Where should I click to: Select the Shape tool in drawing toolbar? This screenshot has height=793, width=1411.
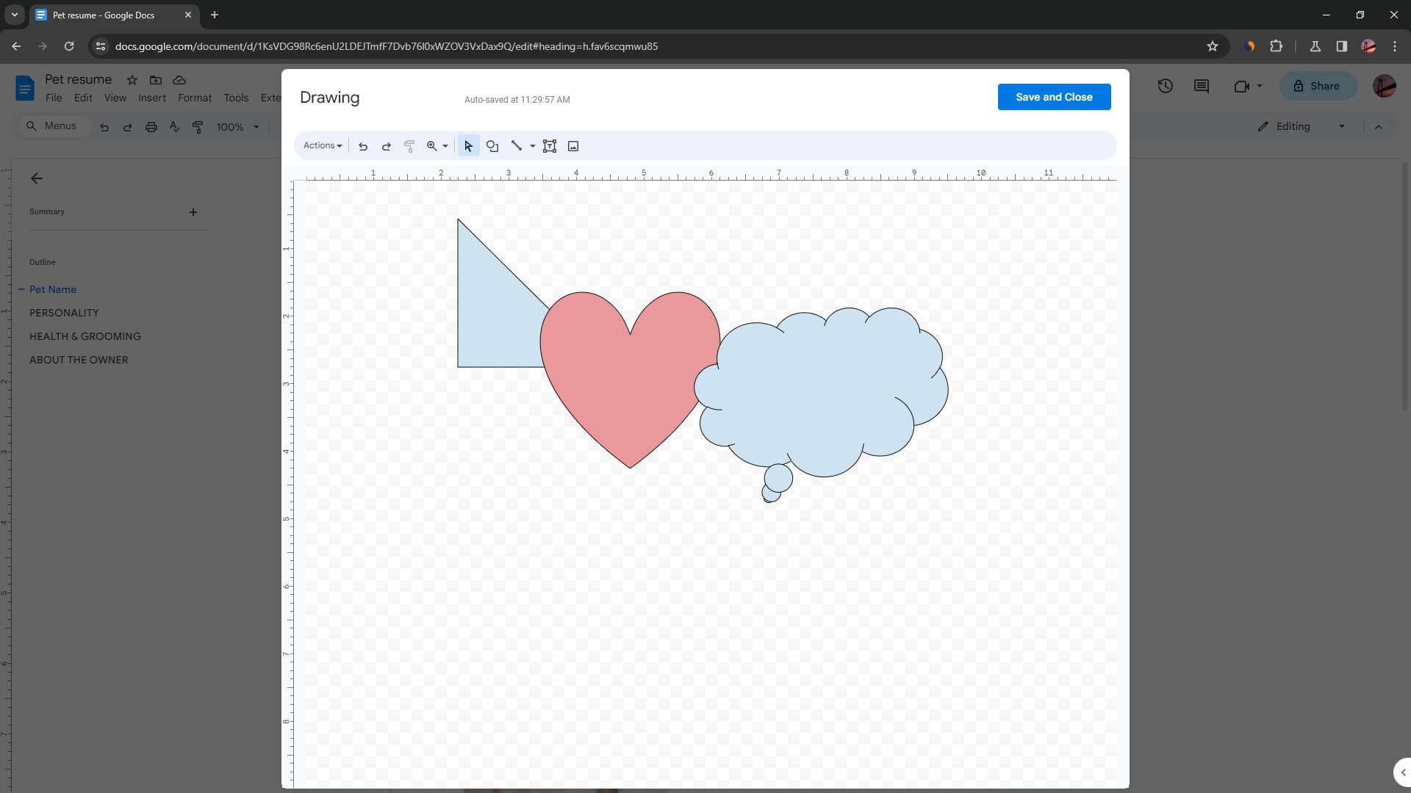pos(492,146)
